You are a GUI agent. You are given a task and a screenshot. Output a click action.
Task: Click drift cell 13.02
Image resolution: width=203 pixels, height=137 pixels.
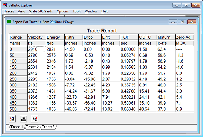pyautogui.click(x=111, y=109)
